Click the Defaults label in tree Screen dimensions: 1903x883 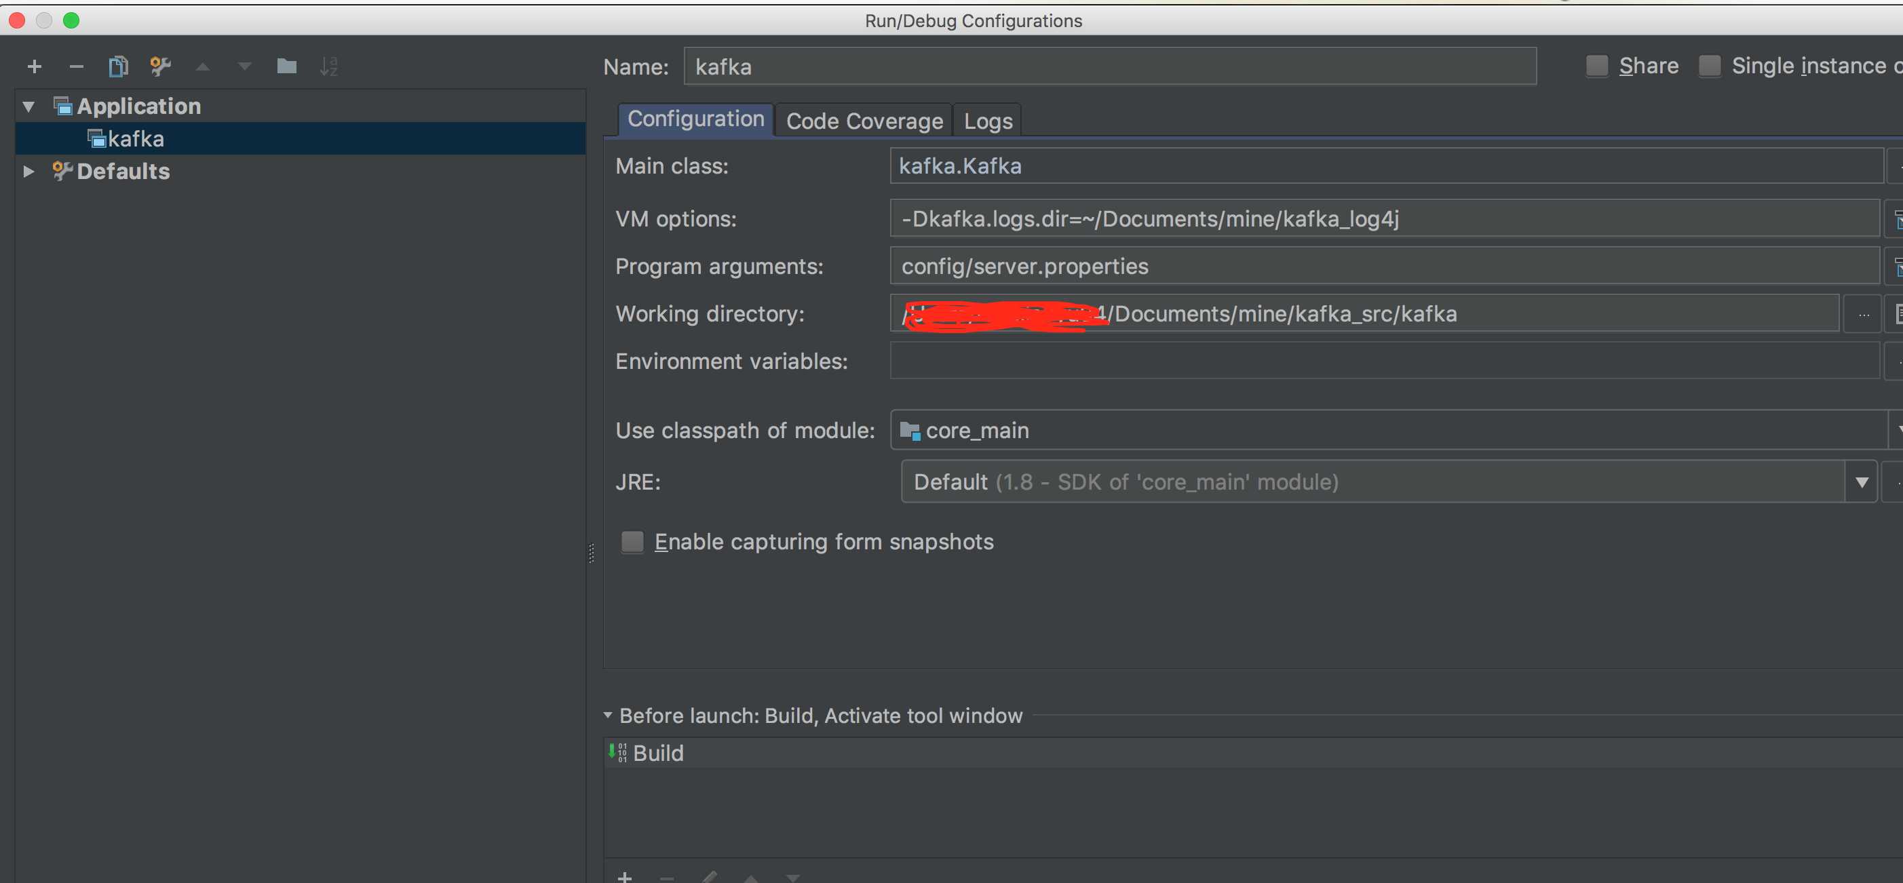pos(123,172)
